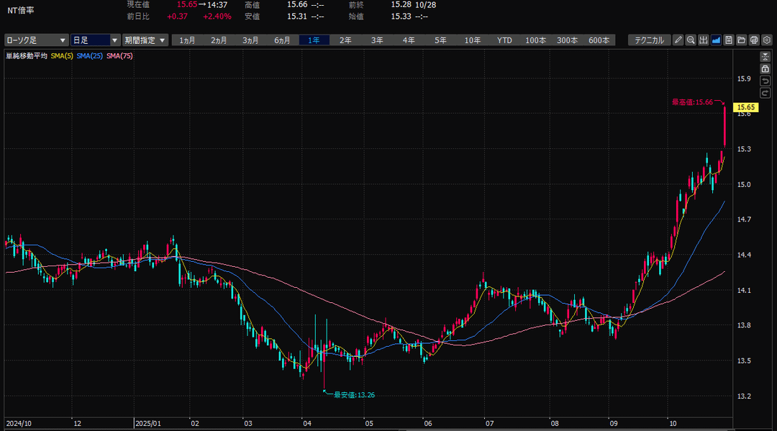Open saved chart via folder icon
Screen dimensions: 777x431
(x=741, y=40)
